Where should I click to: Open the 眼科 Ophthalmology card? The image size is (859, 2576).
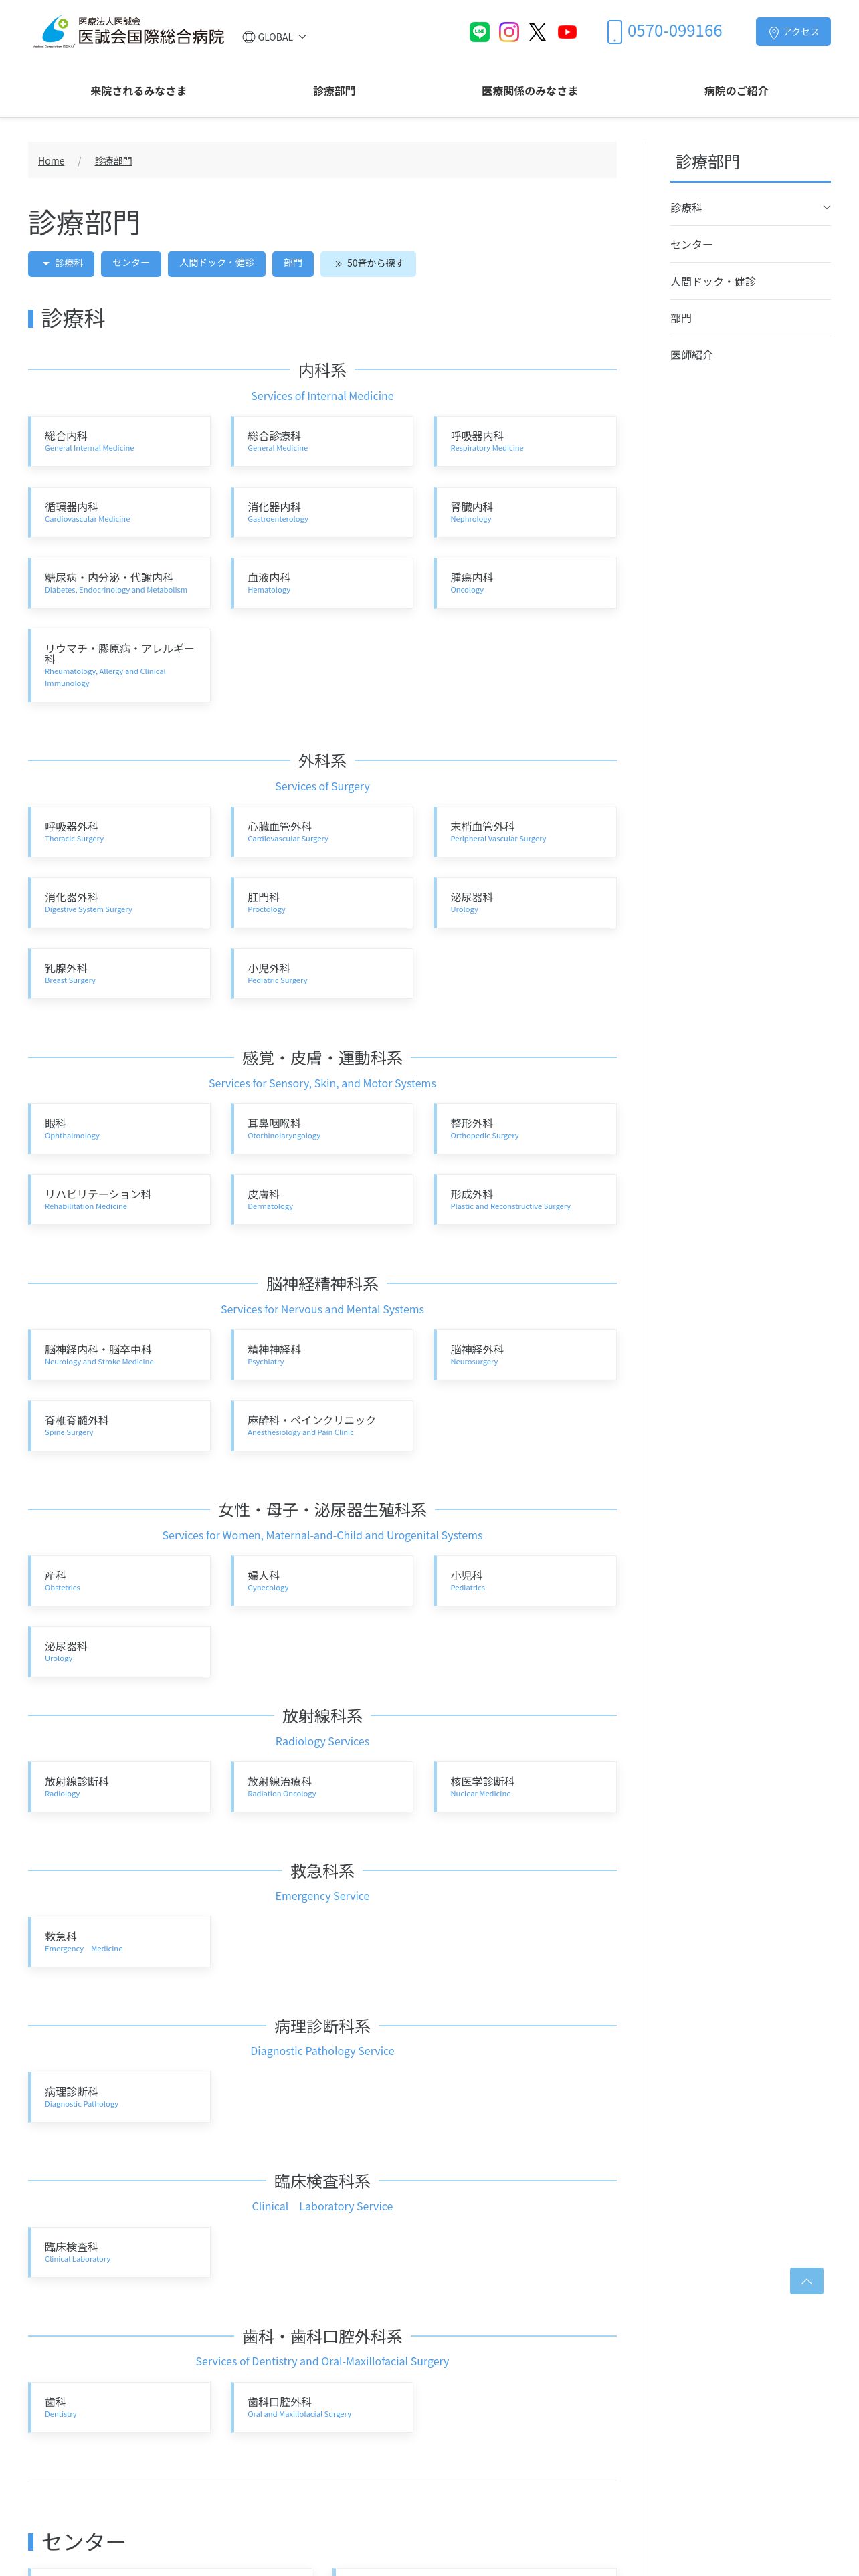[x=120, y=1129]
